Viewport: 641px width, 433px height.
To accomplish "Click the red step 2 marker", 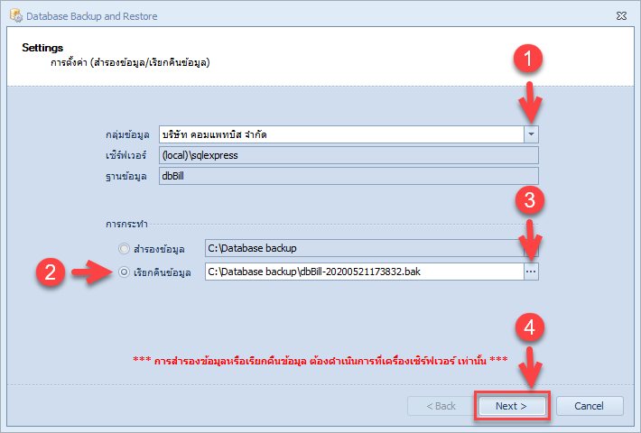I will point(51,272).
